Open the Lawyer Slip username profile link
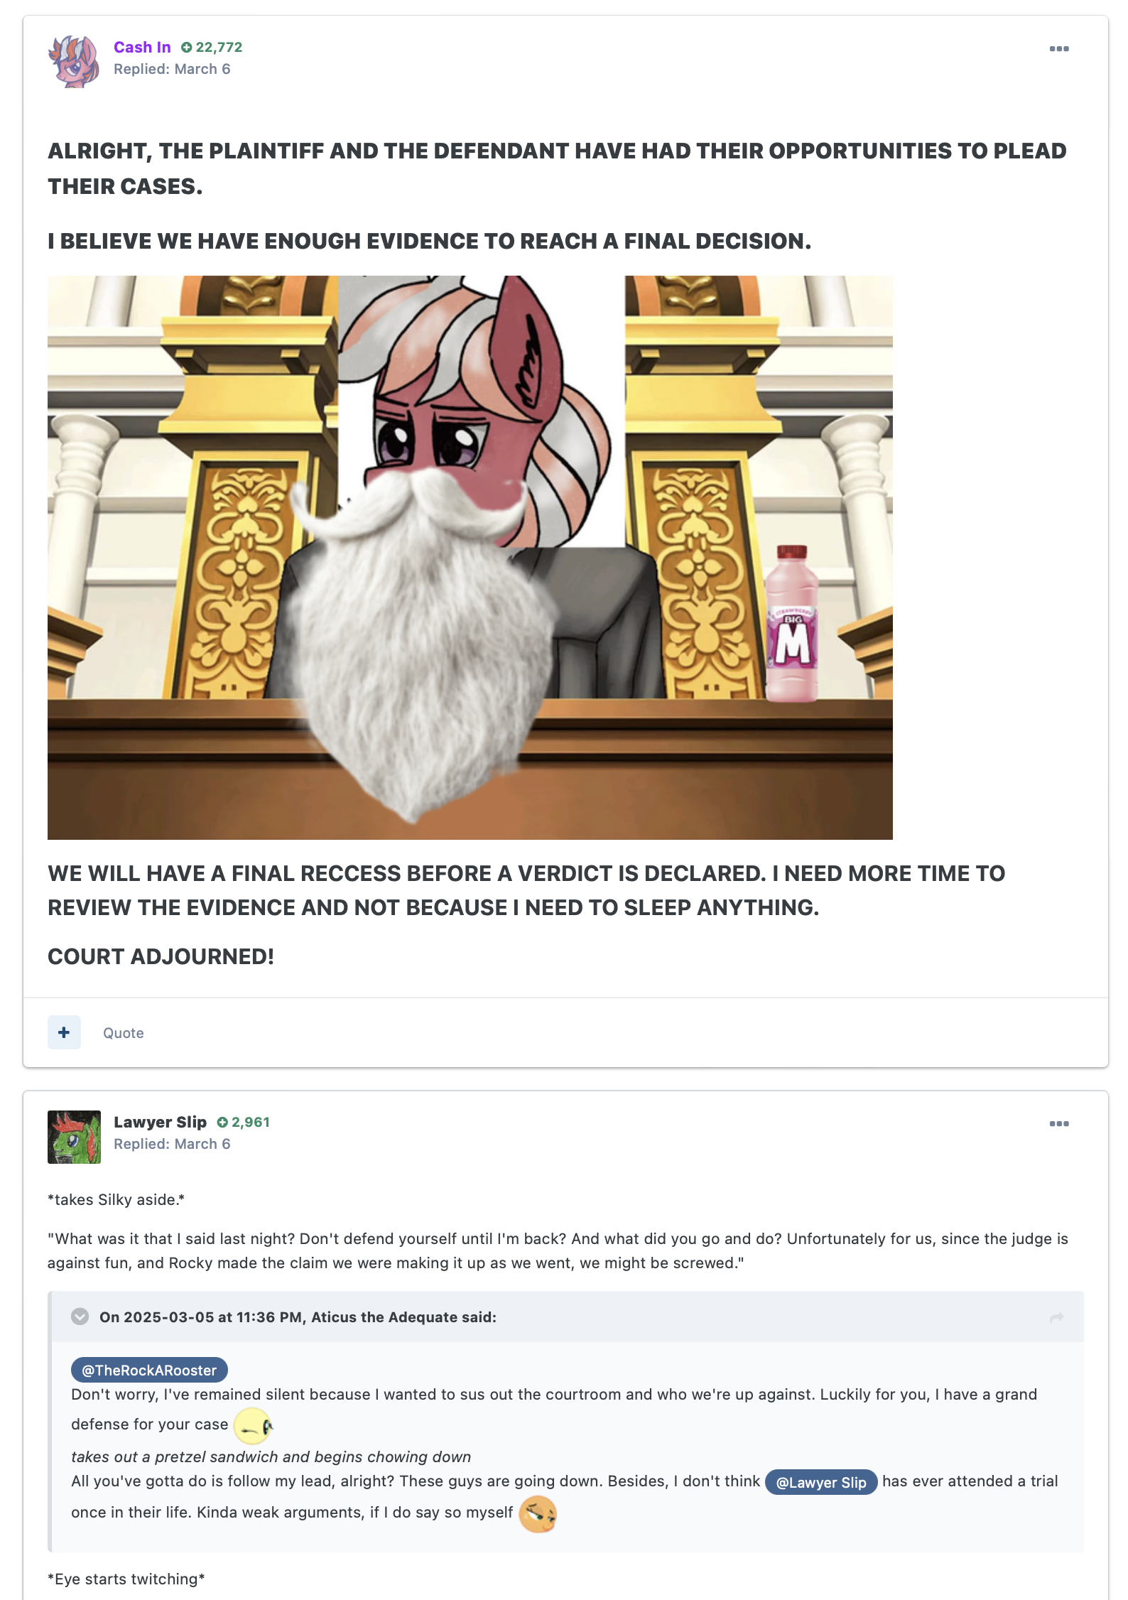The height and width of the screenshot is (1600, 1128). pyautogui.click(x=160, y=1122)
